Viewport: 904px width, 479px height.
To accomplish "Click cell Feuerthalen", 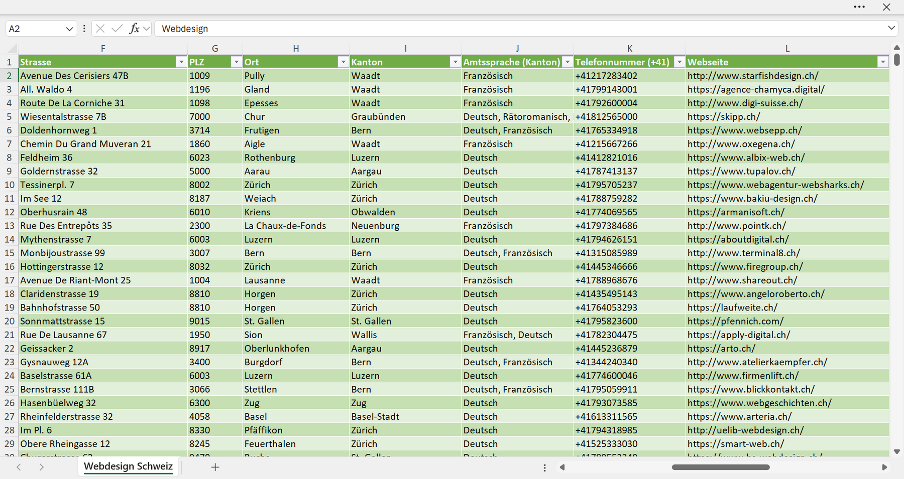I will click(x=296, y=444).
